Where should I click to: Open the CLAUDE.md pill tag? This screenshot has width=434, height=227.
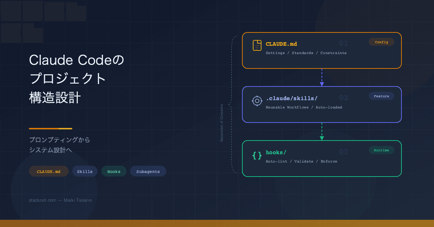click(49, 171)
